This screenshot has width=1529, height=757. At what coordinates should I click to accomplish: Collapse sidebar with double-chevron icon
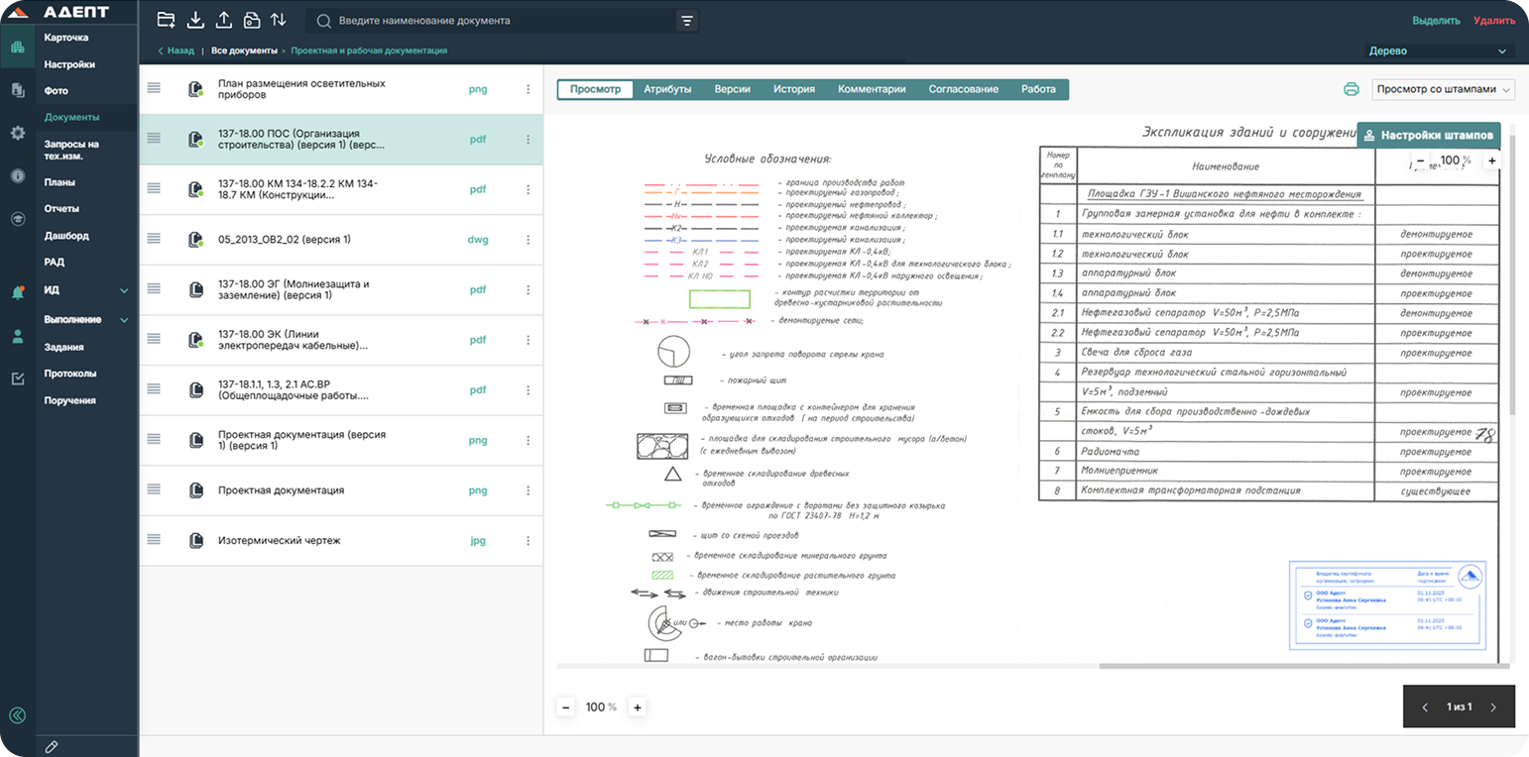[18, 716]
